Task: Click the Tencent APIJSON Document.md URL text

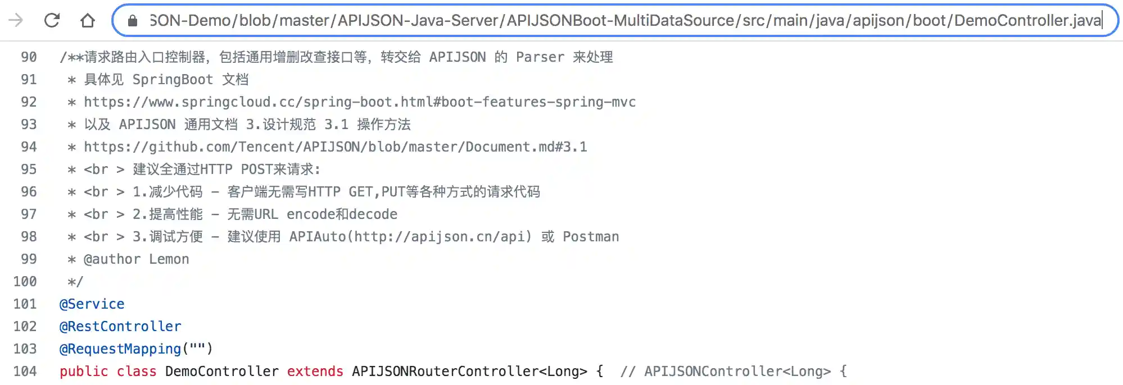Action: 335,147
